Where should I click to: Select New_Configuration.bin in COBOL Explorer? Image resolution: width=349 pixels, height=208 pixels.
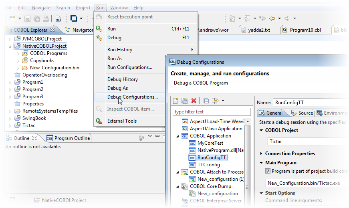54,68
